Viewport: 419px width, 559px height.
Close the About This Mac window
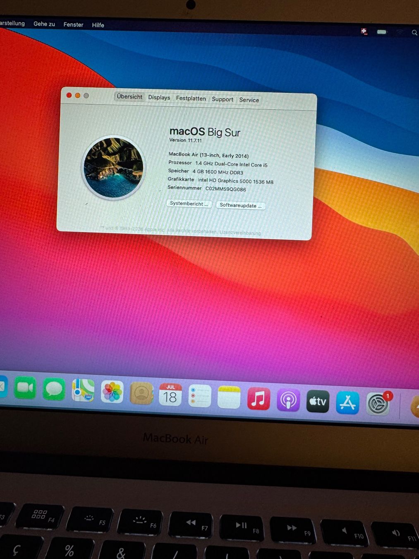pyautogui.click(x=69, y=95)
